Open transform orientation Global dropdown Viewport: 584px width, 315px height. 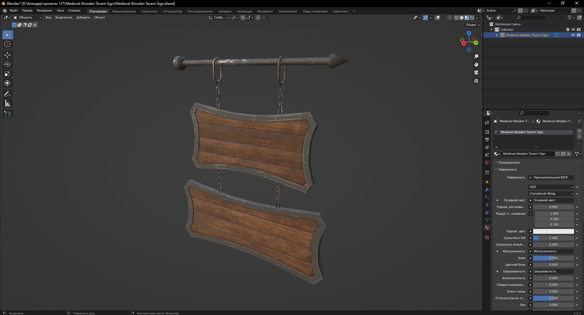coord(218,18)
